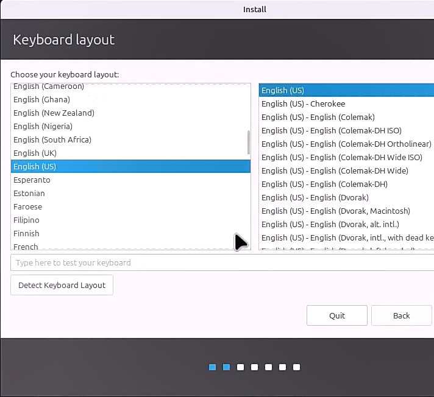Select English (Colemak) variant
This screenshot has height=397, width=434.
tap(318, 117)
